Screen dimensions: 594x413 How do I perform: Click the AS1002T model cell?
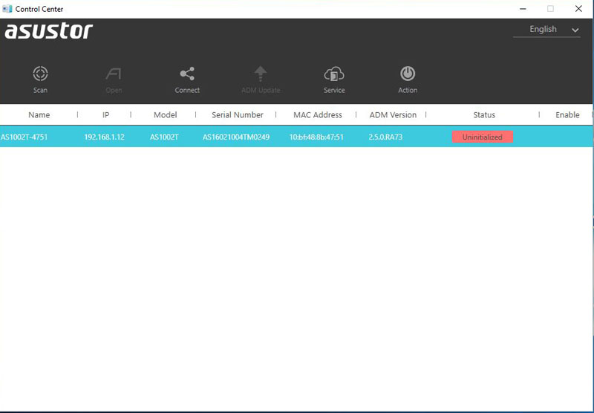coord(164,137)
